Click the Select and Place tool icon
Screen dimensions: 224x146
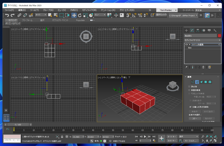[91, 15]
